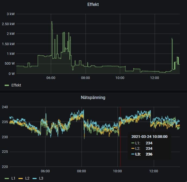
Task: Click the 12:00 label on Nätspänning x-axis
Action: point(154,171)
